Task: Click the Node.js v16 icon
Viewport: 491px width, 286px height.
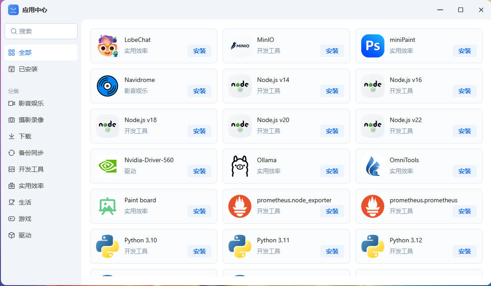Action: tap(373, 86)
